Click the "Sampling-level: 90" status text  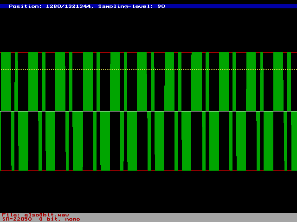[131, 6]
